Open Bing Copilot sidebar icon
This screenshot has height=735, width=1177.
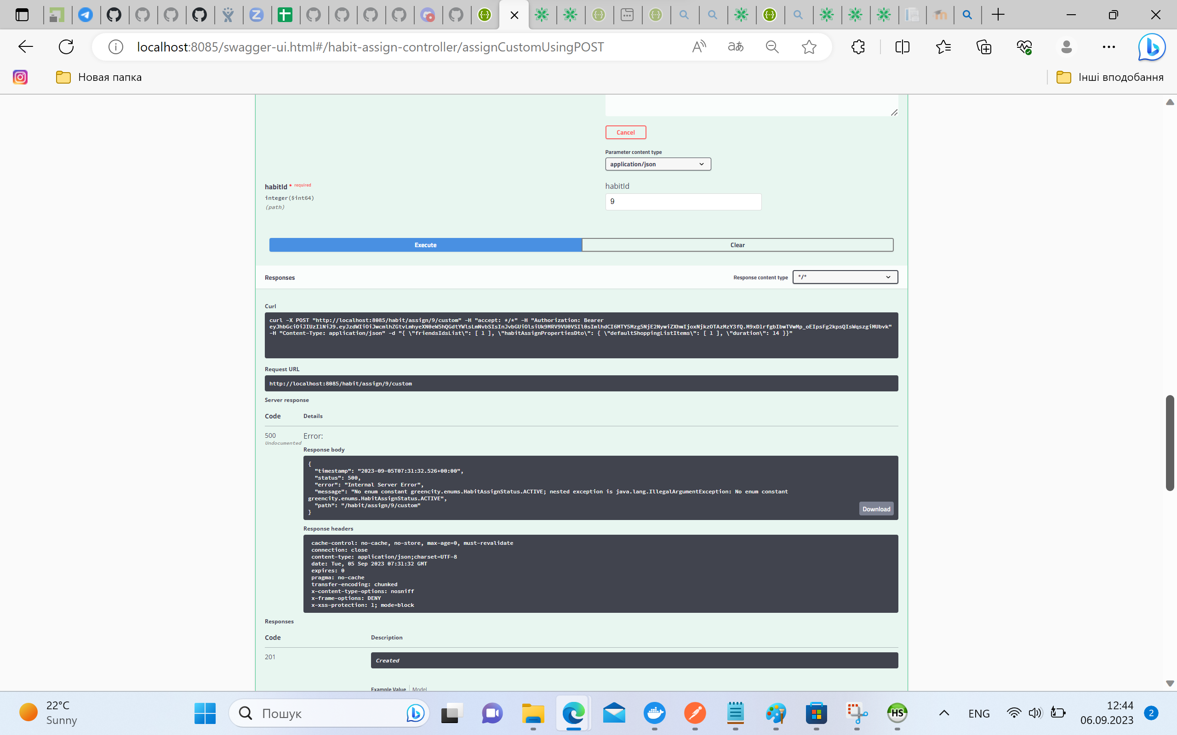(x=1151, y=47)
